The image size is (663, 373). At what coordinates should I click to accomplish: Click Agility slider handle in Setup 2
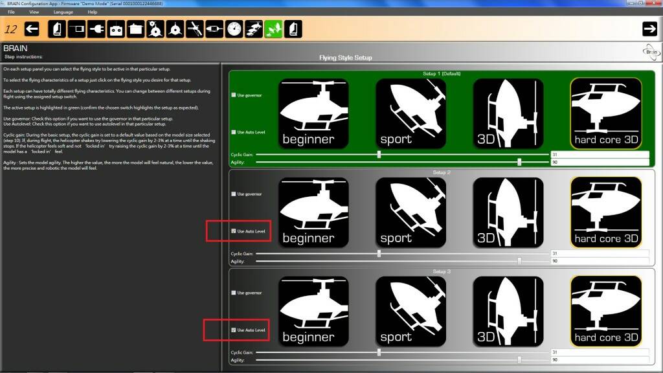(x=519, y=261)
